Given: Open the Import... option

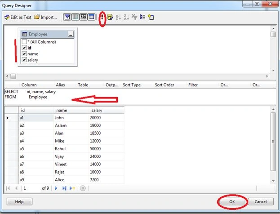Looking at the screenshot, I should (x=45, y=17).
